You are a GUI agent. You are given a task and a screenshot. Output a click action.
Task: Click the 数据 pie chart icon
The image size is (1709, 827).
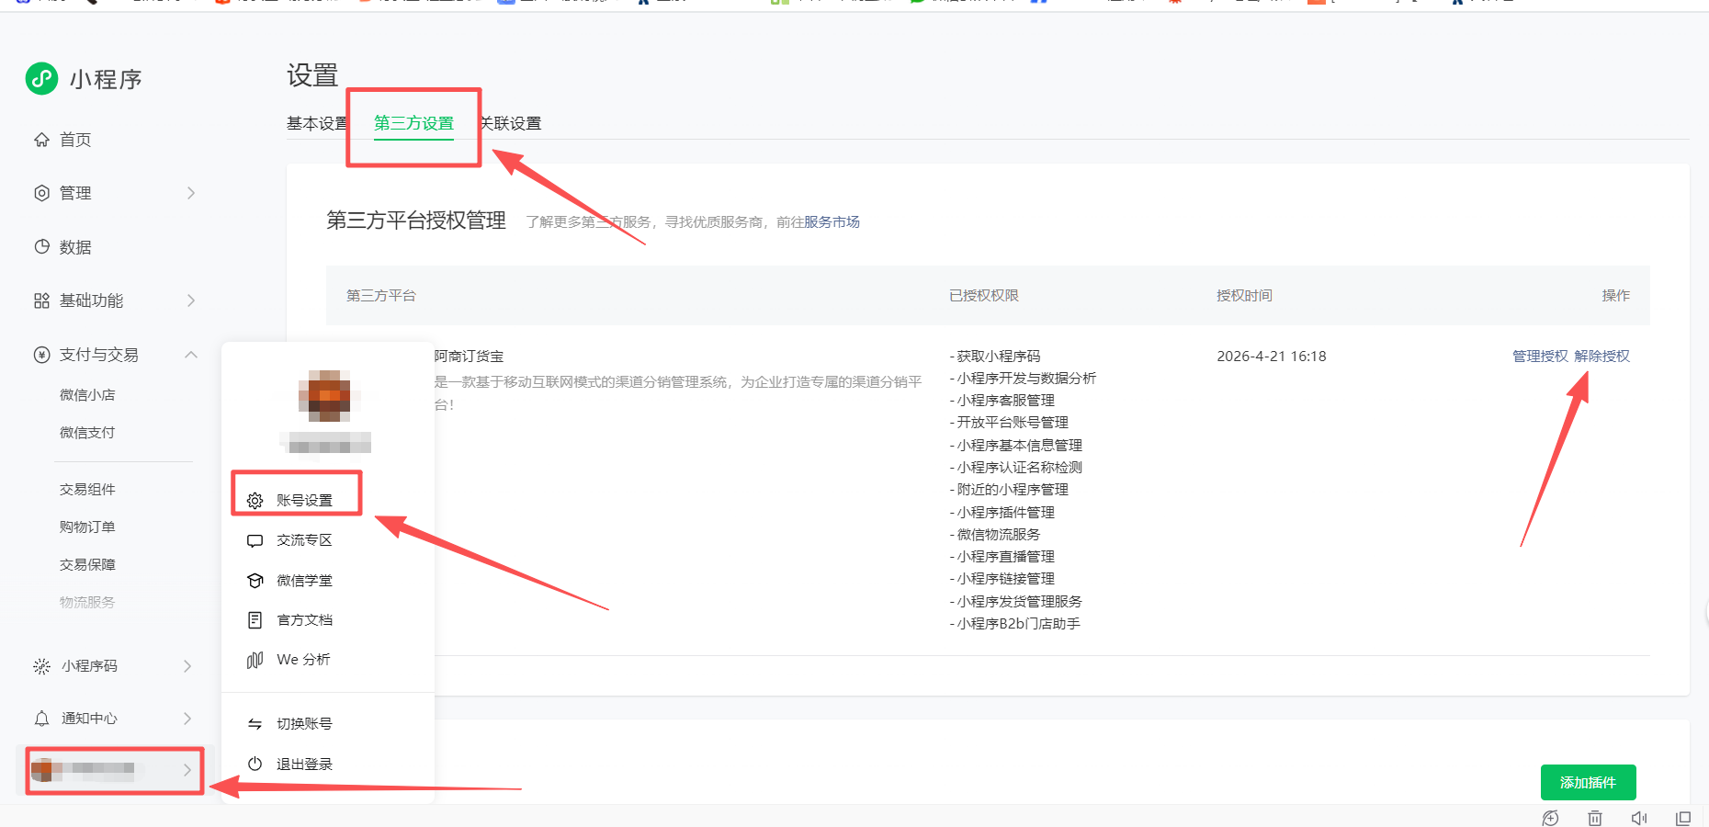click(x=41, y=246)
